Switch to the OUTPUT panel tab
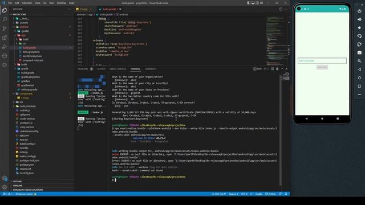This screenshot has width=365, height=205. (x=102, y=69)
